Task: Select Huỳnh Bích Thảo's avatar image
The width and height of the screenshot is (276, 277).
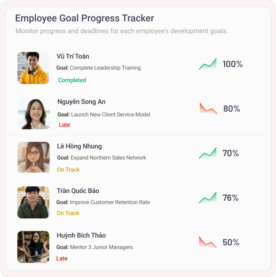Action: pyautogui.click(x=33, y=247)
